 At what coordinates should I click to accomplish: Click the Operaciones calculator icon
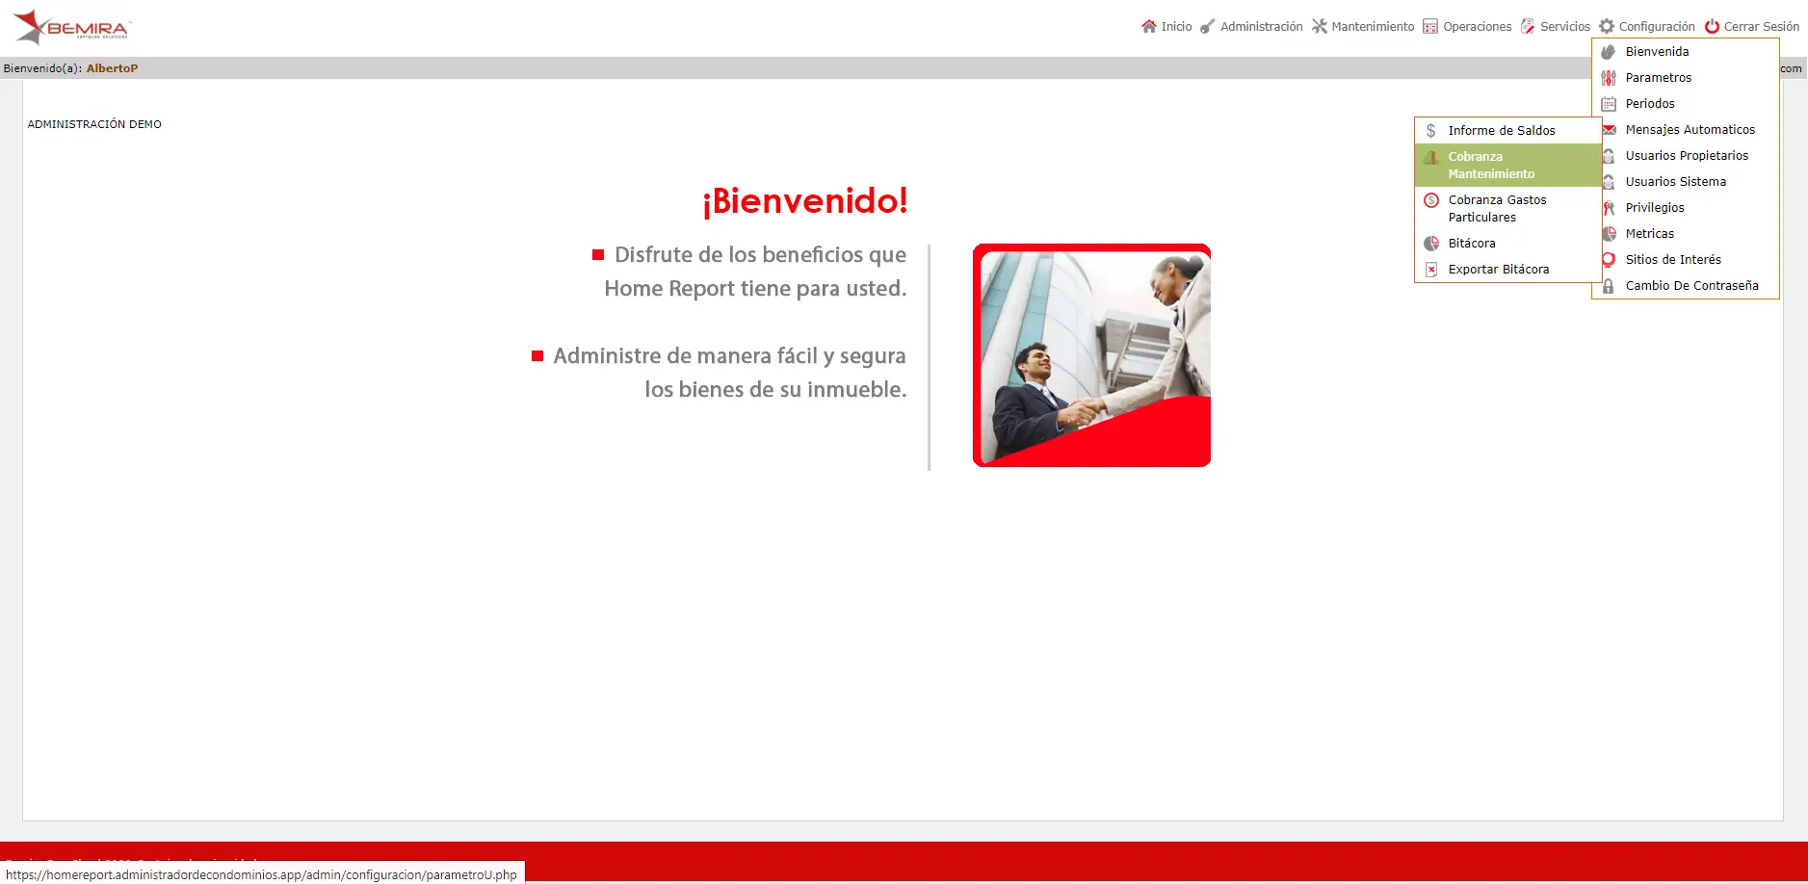click(1430, 26)
